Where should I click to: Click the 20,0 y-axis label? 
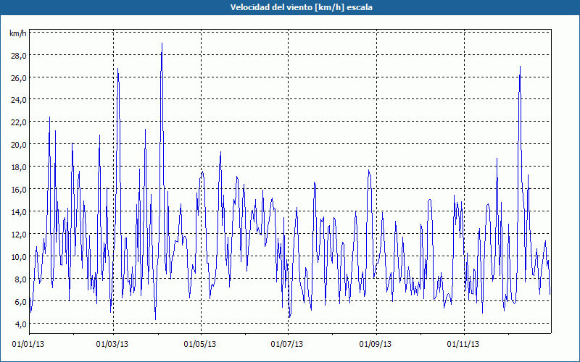(x=19, y=144)
